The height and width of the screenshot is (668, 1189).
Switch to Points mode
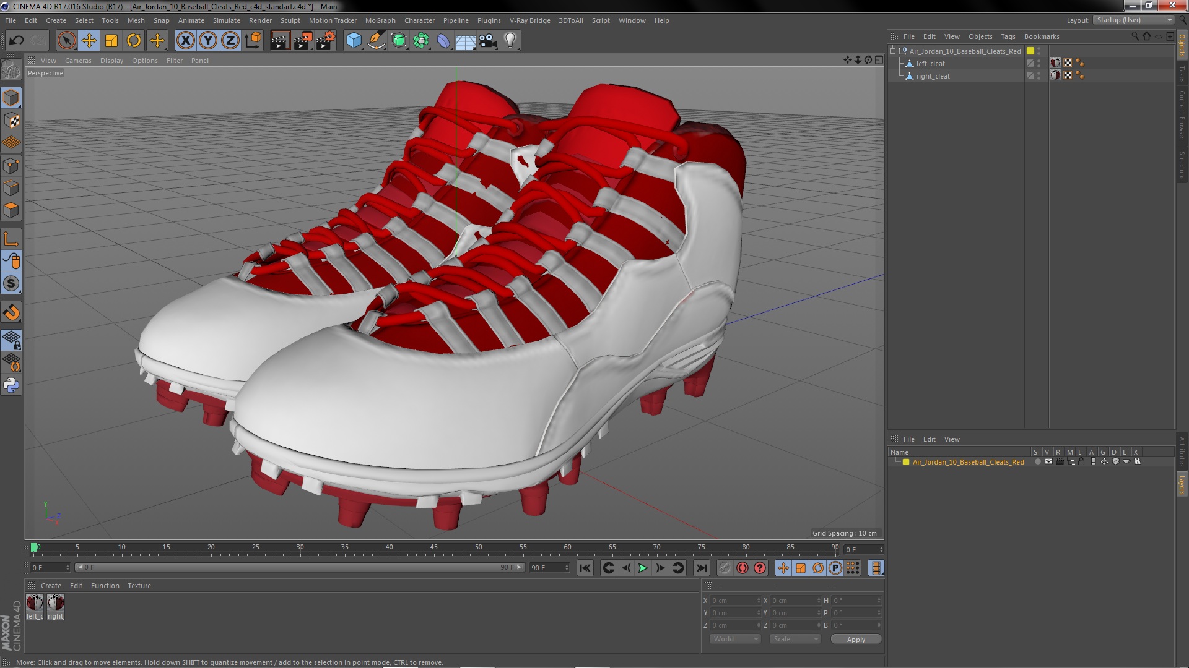[x=11, y=166]
